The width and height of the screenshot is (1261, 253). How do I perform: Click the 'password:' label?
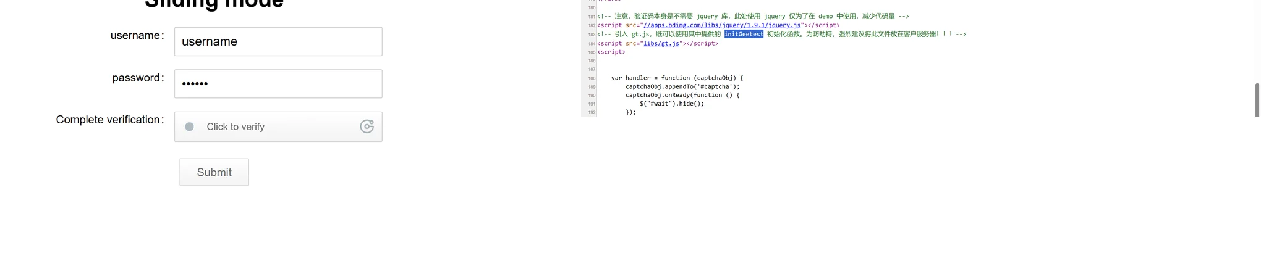(138, 78)
